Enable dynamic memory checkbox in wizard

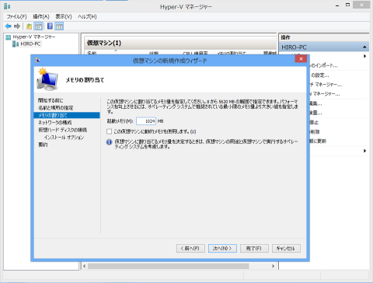[x=109, y=131]
